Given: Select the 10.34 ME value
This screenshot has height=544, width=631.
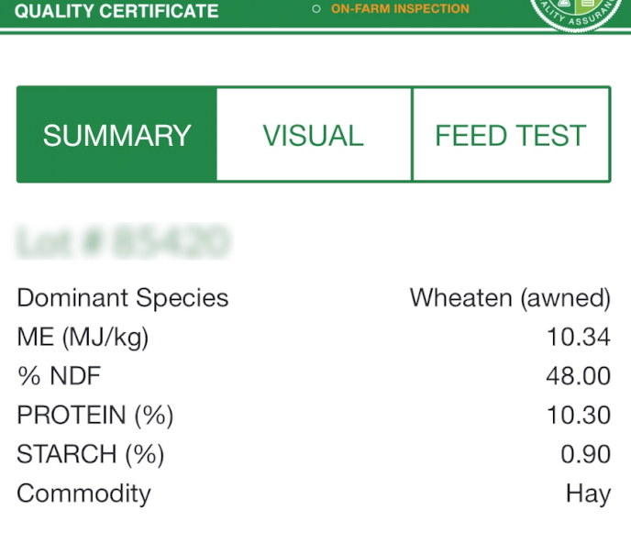Looking at the screenshot, I should 579,338.
